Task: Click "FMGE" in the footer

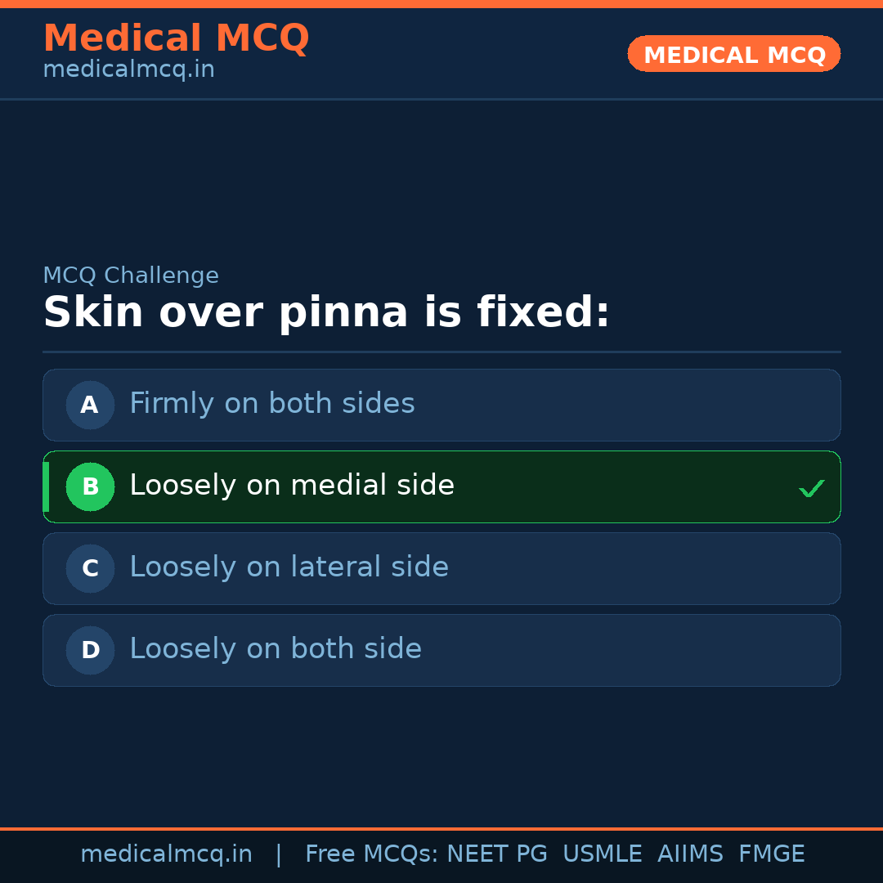Action: pos(772,854)
